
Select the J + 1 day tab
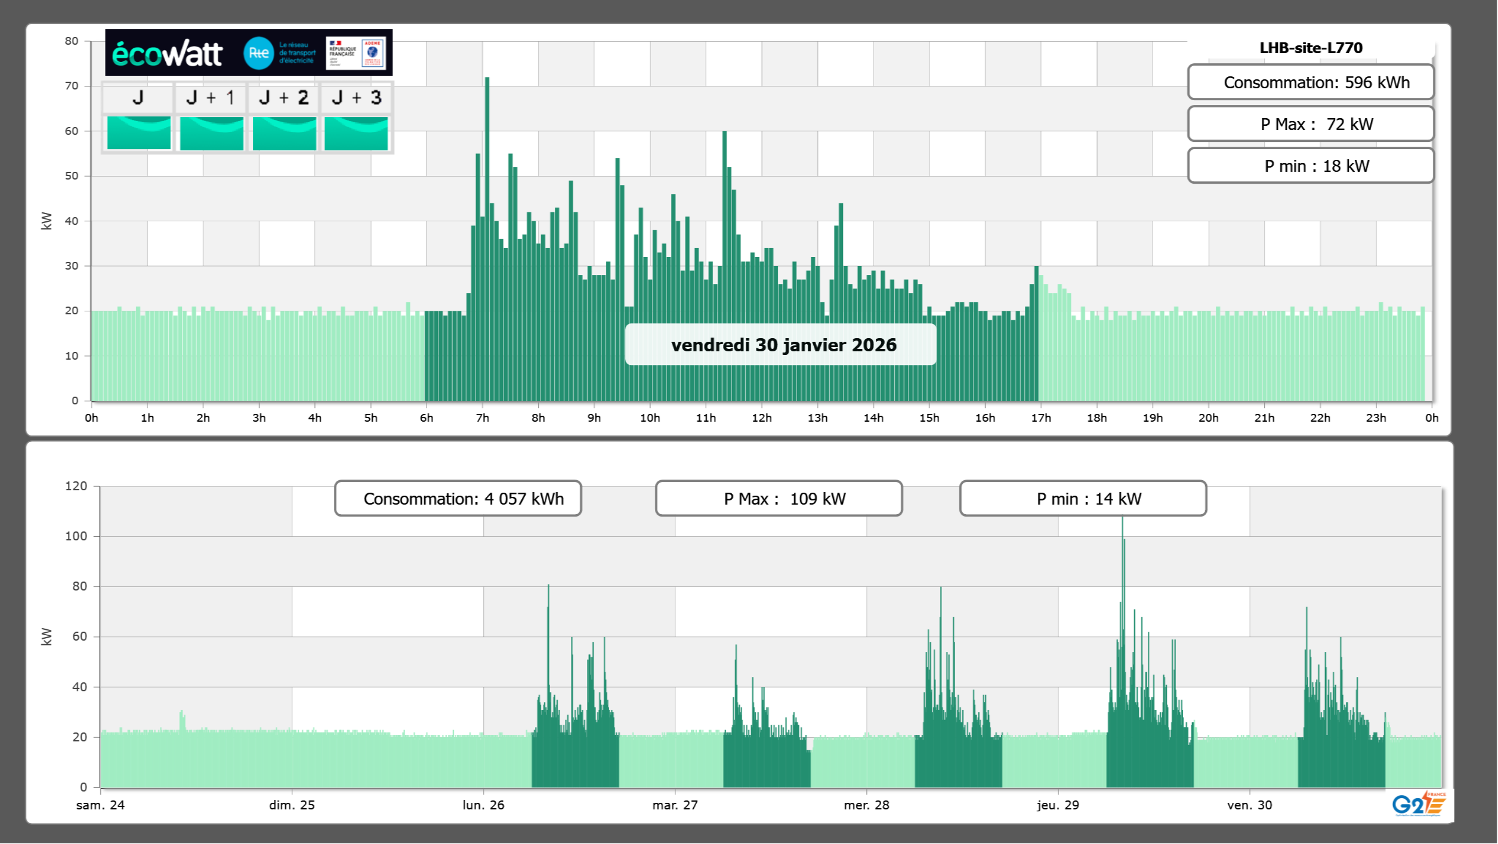coord(211,98)
